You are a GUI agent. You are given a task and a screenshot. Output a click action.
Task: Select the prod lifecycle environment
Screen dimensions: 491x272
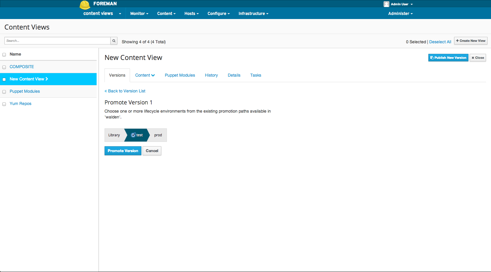coord(158,135)
